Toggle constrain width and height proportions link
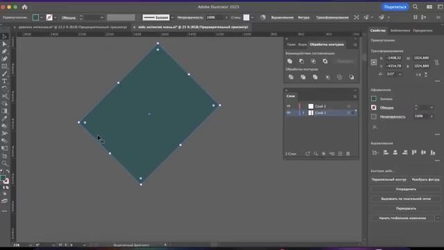 click(x=436, y=62)
